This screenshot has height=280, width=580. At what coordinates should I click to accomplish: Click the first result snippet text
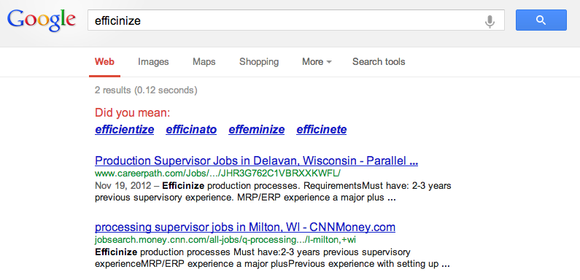pos(273,191)
